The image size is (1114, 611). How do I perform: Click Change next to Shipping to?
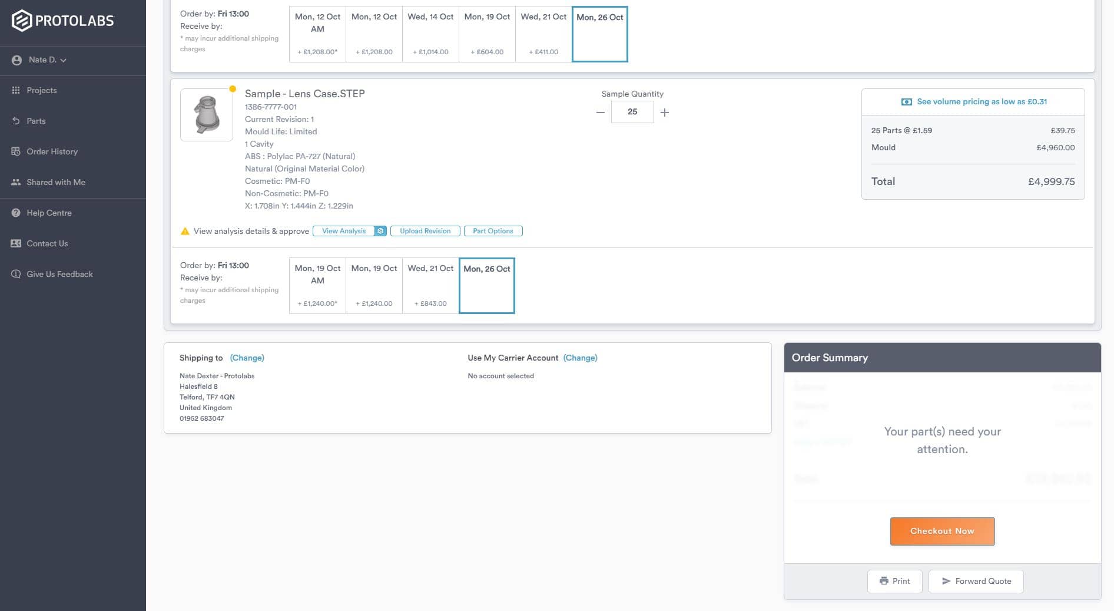(247, 358)
